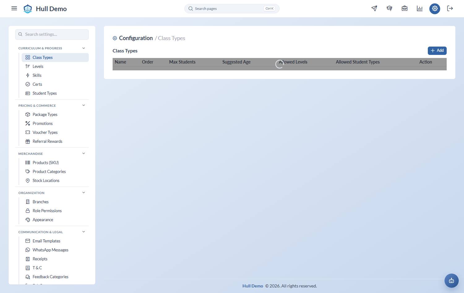This screenshot has height=293, width=464.
Task: Go to Voucher Types
Action: (55, 132)
